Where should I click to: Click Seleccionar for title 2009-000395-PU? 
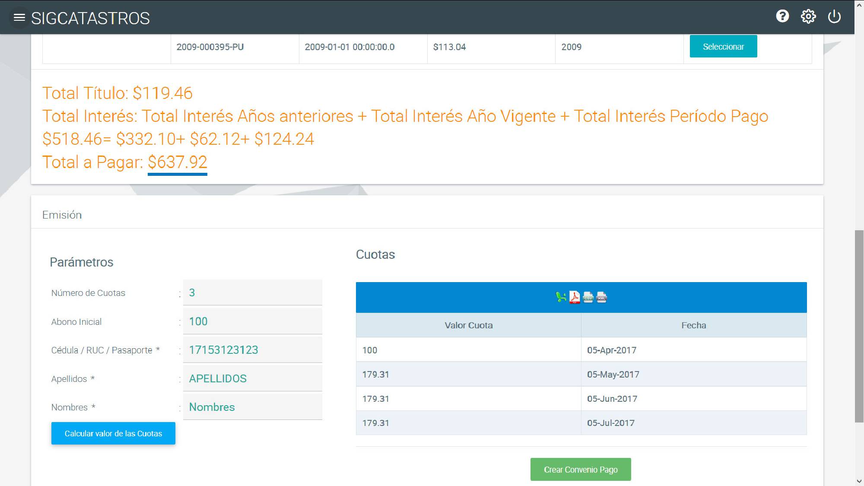point(723,46)
